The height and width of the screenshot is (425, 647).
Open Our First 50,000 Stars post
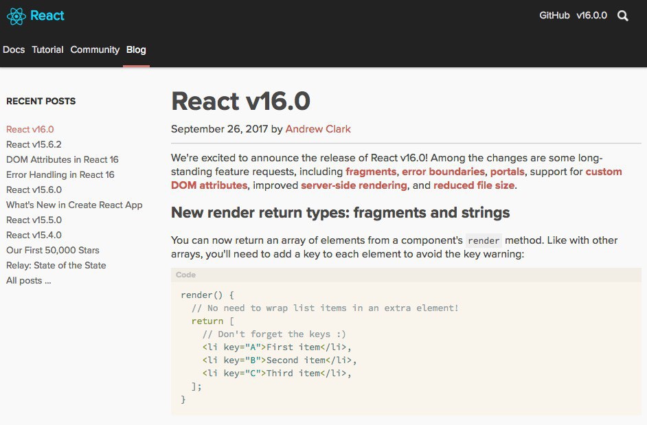[53, 250]
